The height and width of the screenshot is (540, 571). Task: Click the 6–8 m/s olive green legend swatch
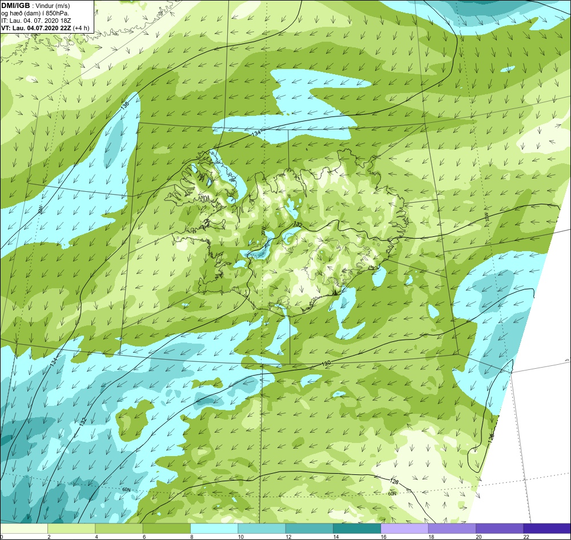pyautogui.click(x=166, y=529)
